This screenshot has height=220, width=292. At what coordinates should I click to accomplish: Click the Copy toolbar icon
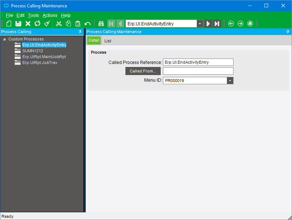tap(68, 24)
